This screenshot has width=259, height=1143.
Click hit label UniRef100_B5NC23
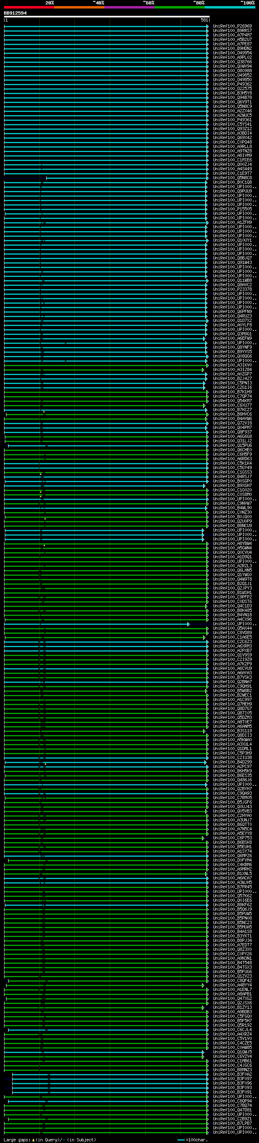[x=232, y=922]
